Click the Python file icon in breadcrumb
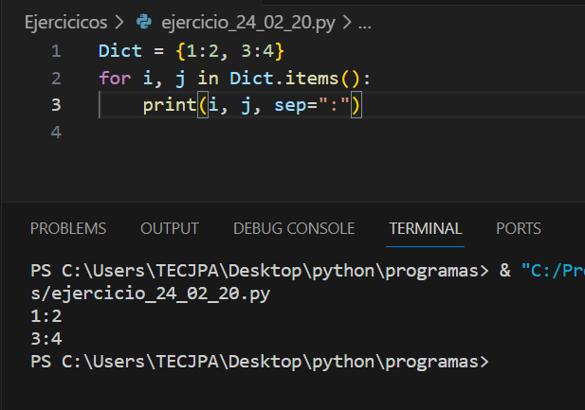Image resolution: width=585 pixels, height=410 pixels. coord(144,22)
